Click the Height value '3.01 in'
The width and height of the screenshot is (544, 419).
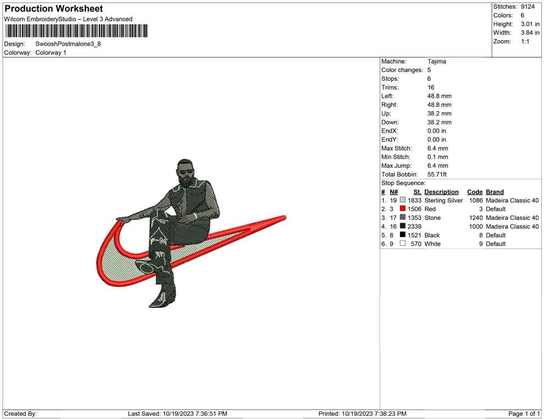click(x=530, y=24)
